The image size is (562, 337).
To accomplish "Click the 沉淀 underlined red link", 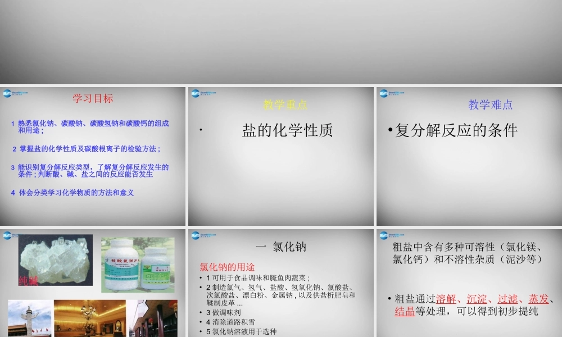I will pos(477,300).
